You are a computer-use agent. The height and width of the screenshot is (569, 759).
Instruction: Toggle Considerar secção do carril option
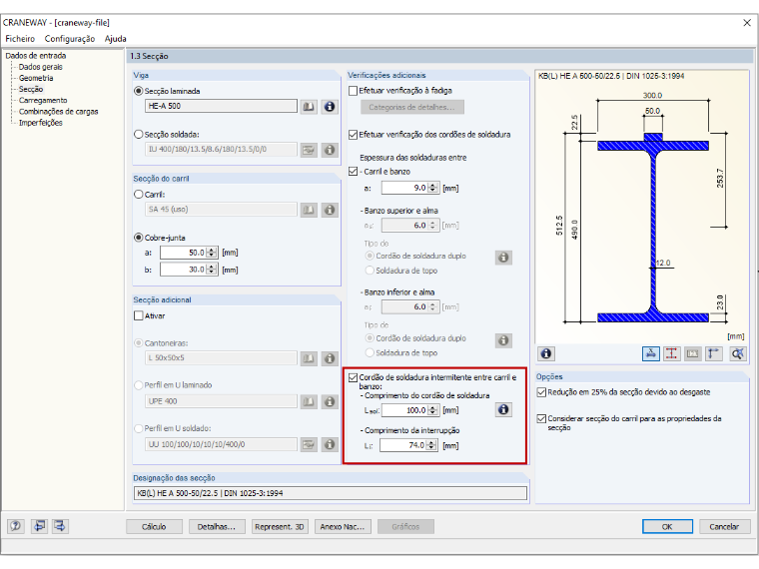541,418
